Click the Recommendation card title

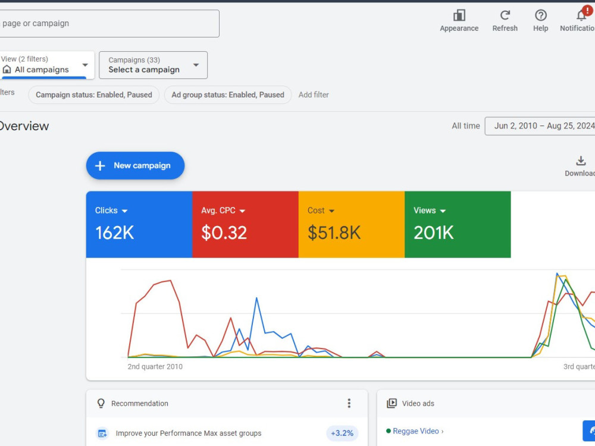[x=140, y=404]
